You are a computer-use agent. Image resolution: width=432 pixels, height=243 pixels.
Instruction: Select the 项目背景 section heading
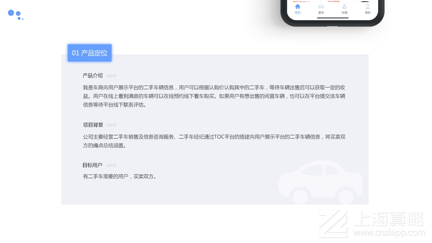pos(93,125)
